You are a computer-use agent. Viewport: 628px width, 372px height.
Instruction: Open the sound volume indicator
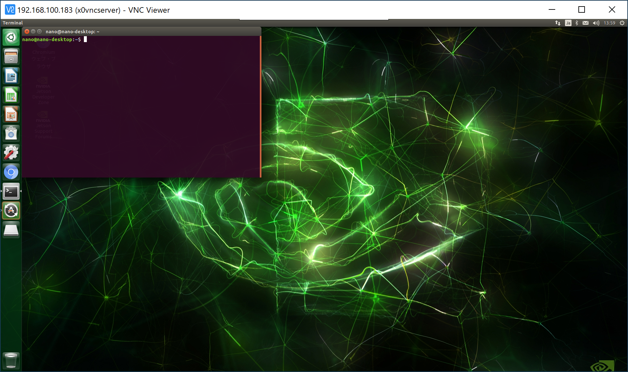[596, 23]
